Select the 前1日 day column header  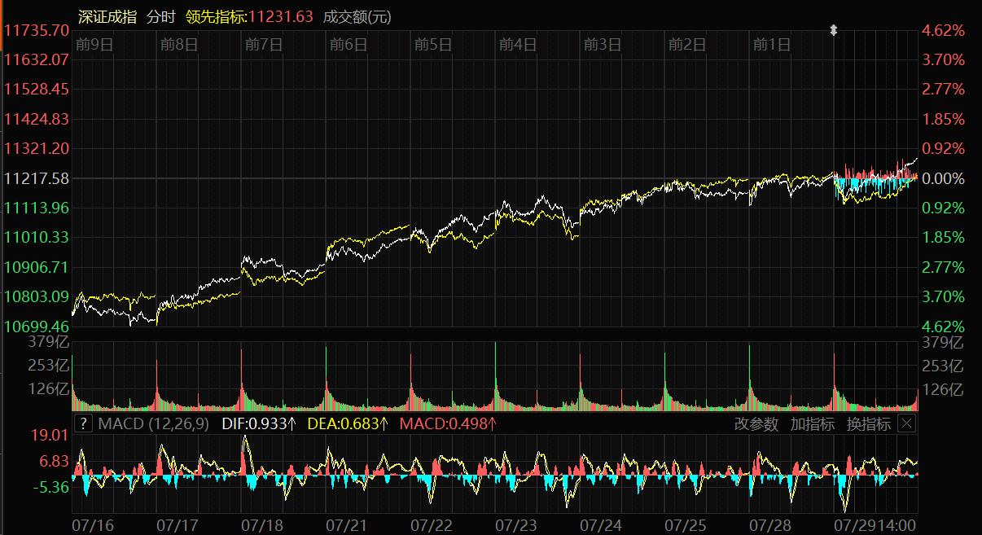coord(771,45)
